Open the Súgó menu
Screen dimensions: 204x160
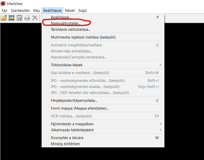coord(83,11)
